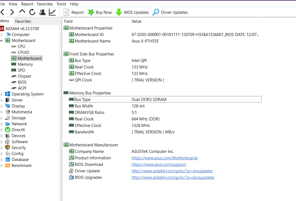Open the Favorites menu in menu bar
Image resolution: width=296 pixels, height=201 pixels.
coord(45,4)
